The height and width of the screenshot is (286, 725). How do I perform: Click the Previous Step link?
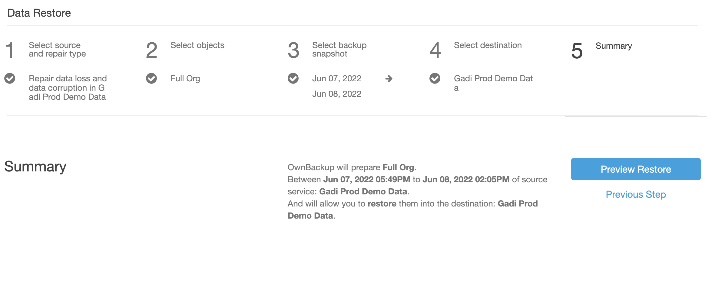tap(635, 194)
